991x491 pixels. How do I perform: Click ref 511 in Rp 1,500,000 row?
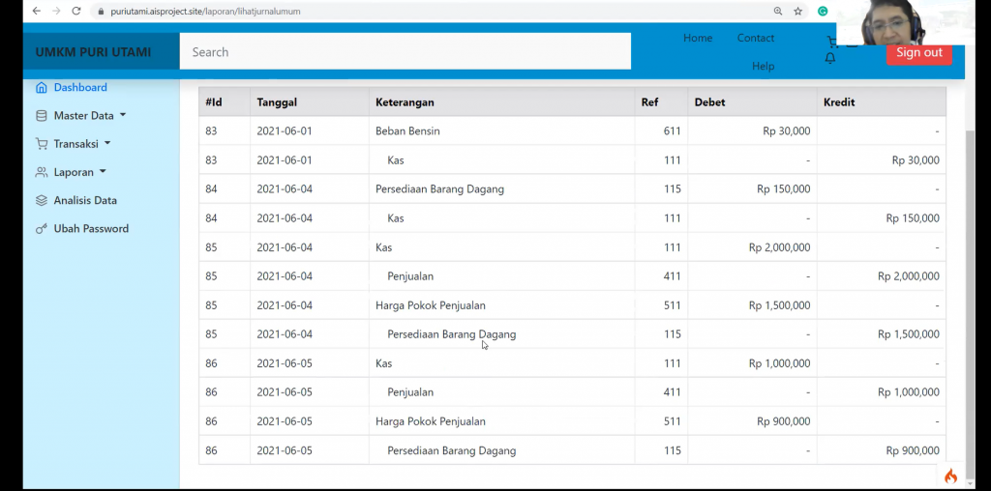click(672, 305)
